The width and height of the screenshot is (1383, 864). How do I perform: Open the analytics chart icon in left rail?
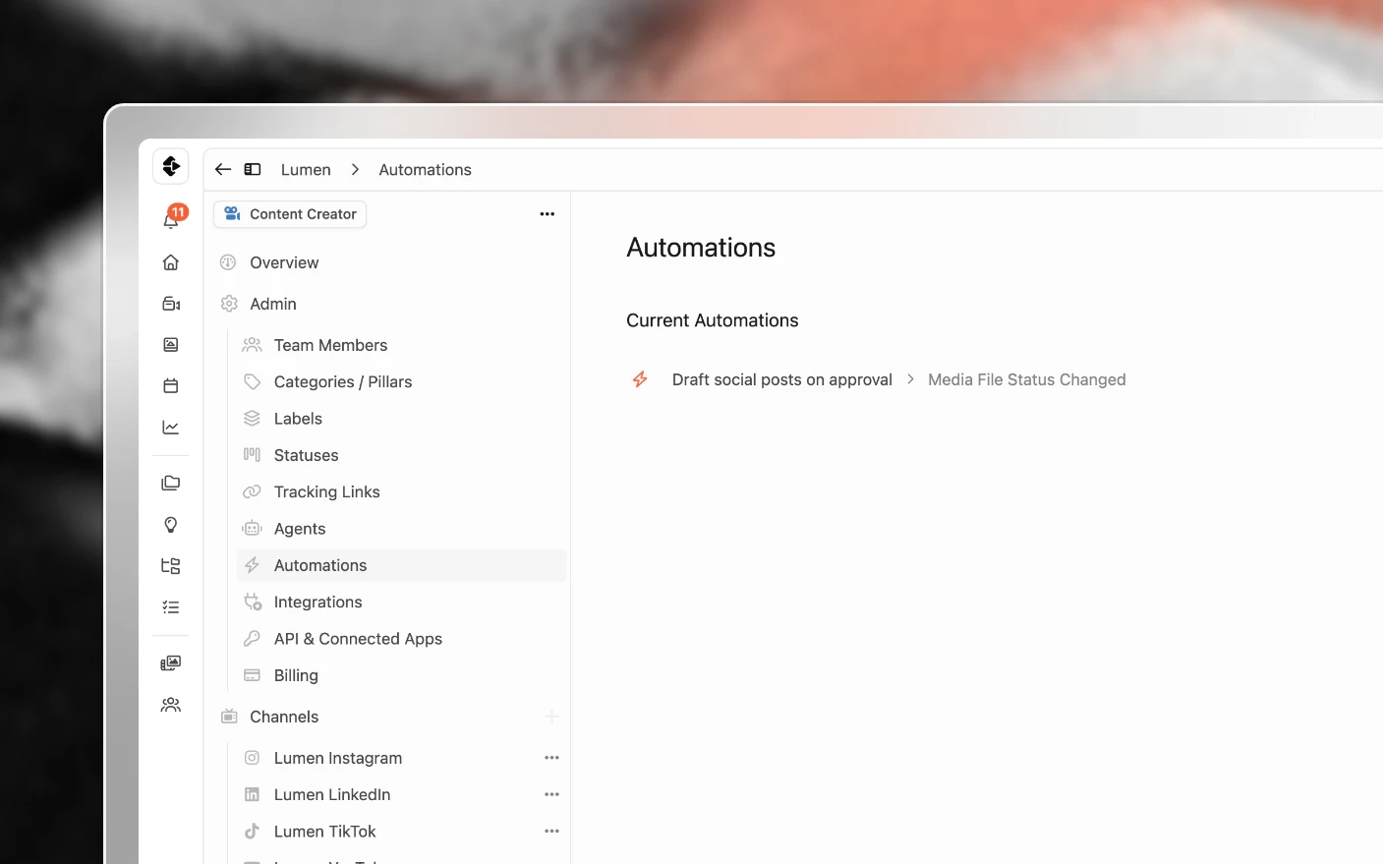(x=171, y=428)
